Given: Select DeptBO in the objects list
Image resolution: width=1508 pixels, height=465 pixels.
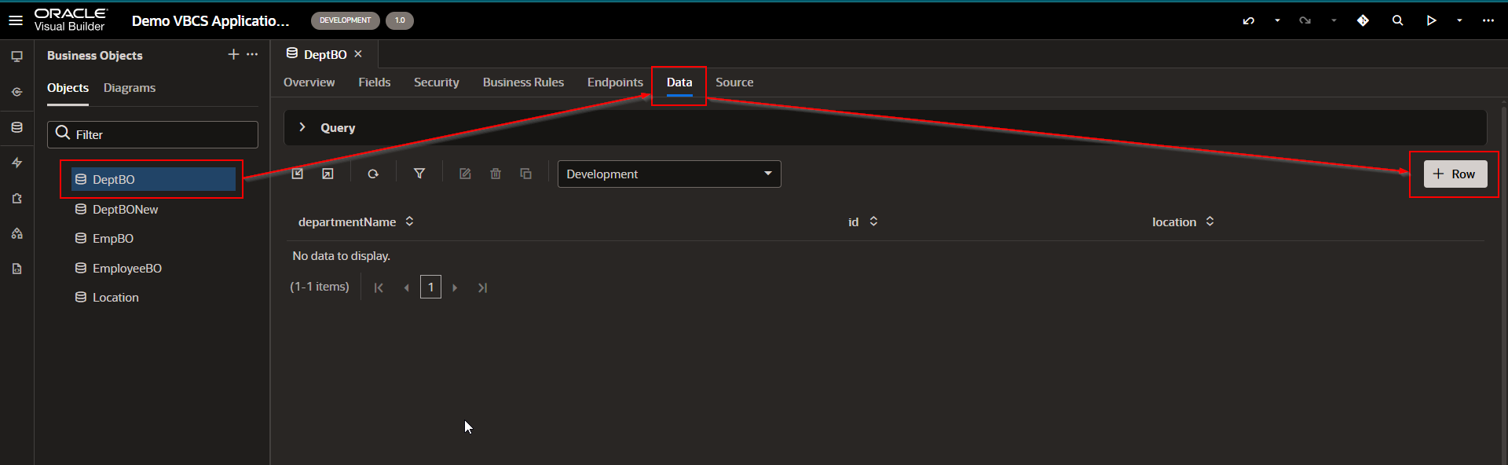Looking at the screenshot, I should click(x=153, y=179).
